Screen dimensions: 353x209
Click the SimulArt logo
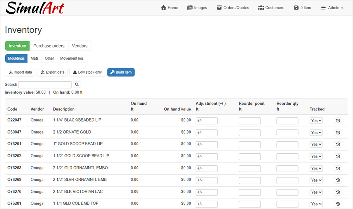tap(35, 8)
